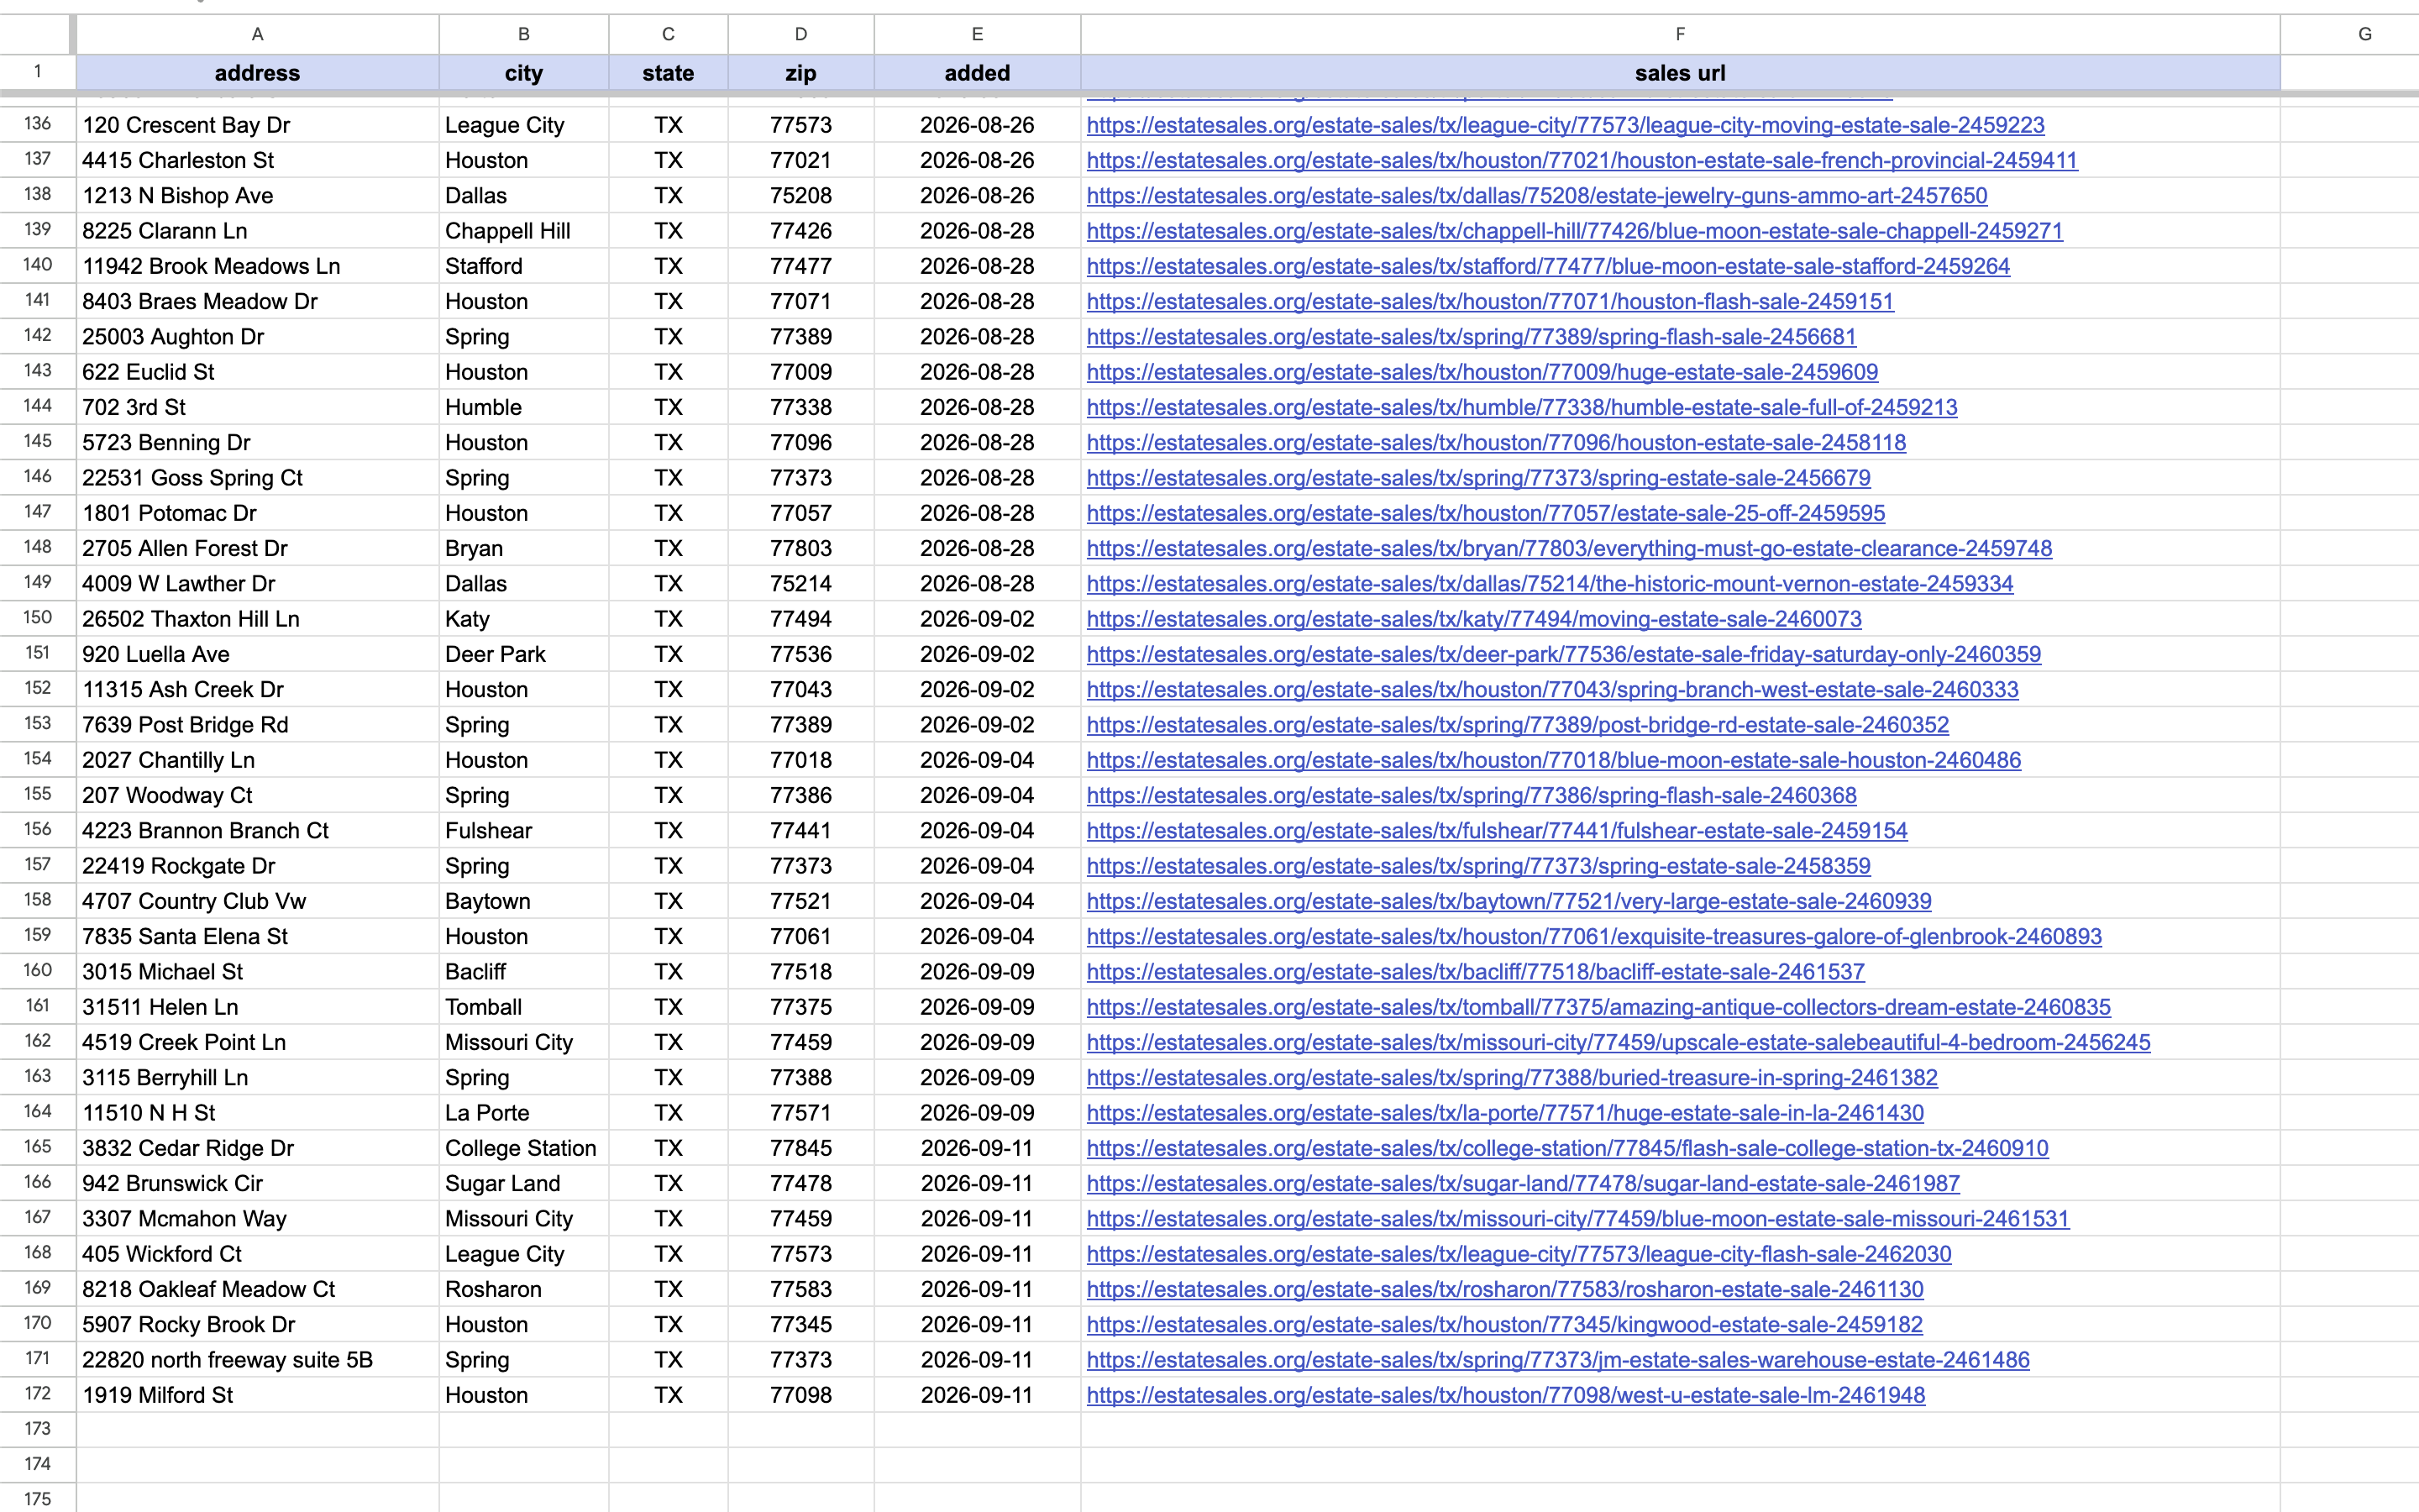The height and width of the screenshot is (1512, 2419).
Task: Click the 'added' header cell
Action: (978, 73)
